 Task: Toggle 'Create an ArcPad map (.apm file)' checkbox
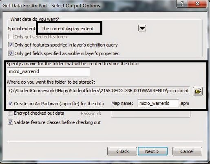[x=10, y=104]
